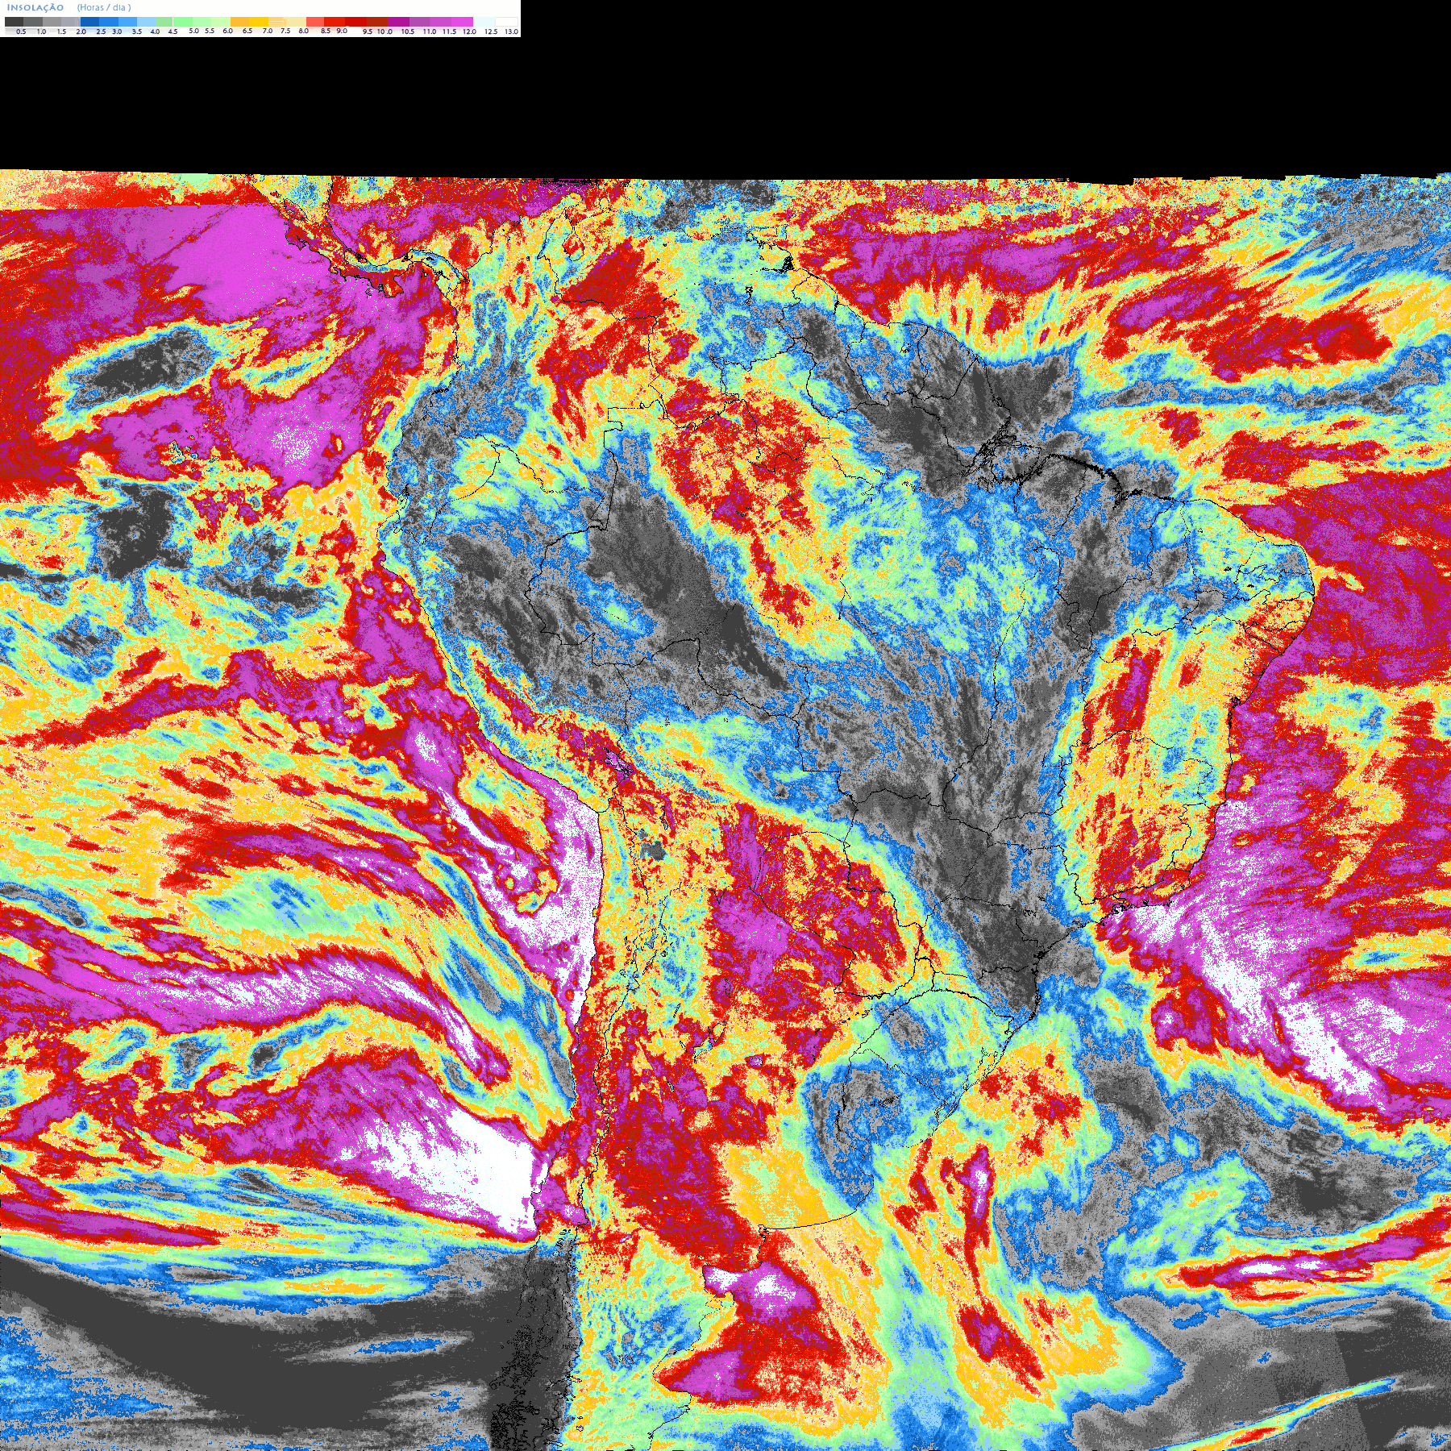
Task: Select the dark blue swatch above 2.5
Action: click(89, 22)
